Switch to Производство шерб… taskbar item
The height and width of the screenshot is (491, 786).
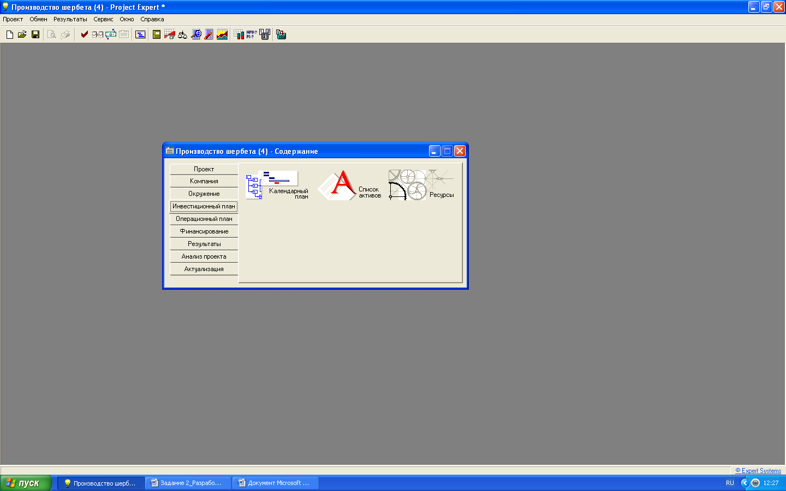101,483
